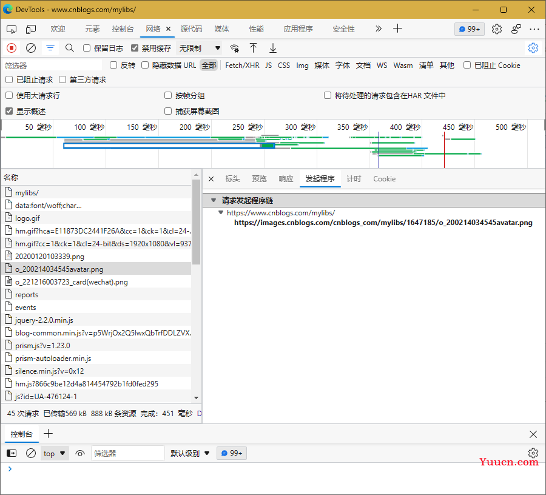Open the feedback/experiments icon in top bar
Viewport: 546px width, 495px height.
pos(516,29)
